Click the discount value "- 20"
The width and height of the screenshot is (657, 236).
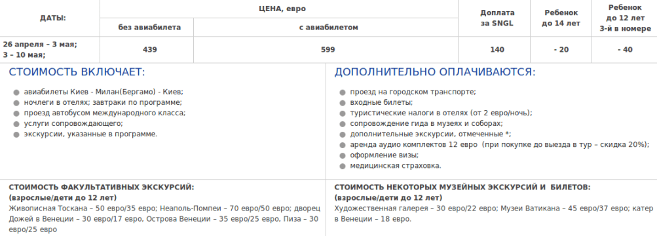pyautogui.click(x=561, y=49)
